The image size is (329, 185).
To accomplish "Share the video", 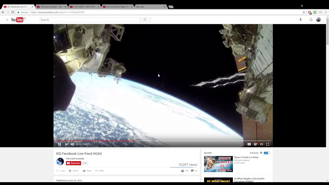I will point(87,171).
